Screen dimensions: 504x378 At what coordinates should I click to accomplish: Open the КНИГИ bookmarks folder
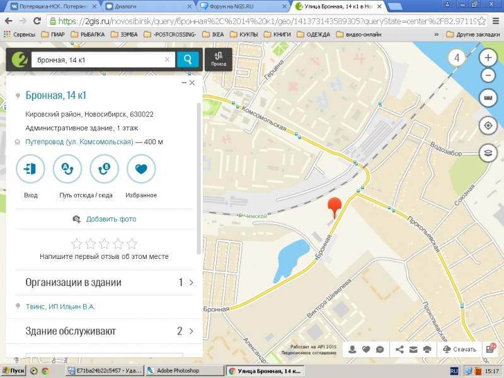[277, 35]
